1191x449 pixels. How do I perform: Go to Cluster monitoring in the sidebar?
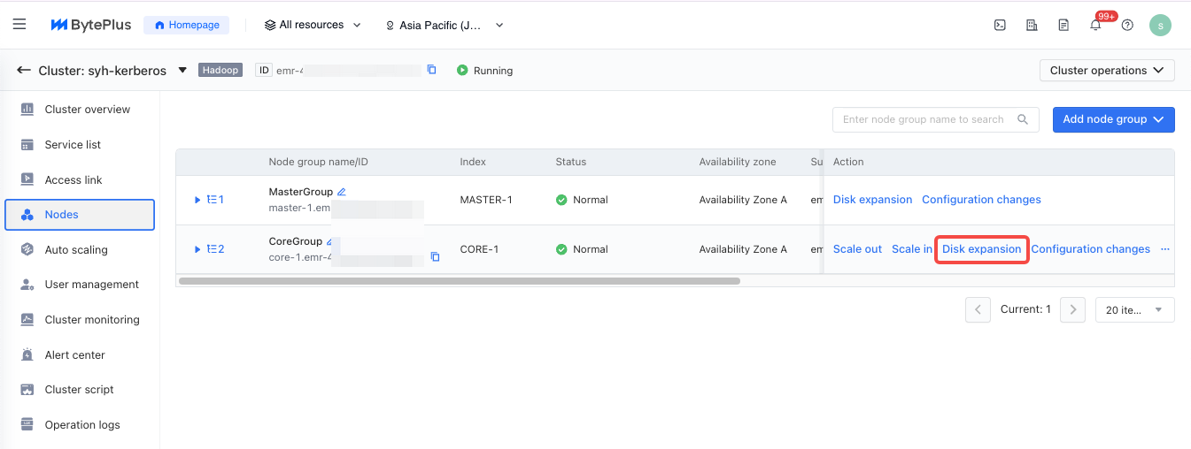click(92, 320)
